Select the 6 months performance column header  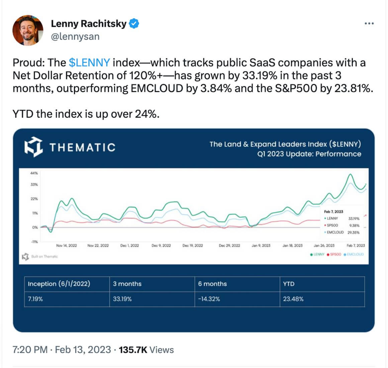click(x=212, y=284)
